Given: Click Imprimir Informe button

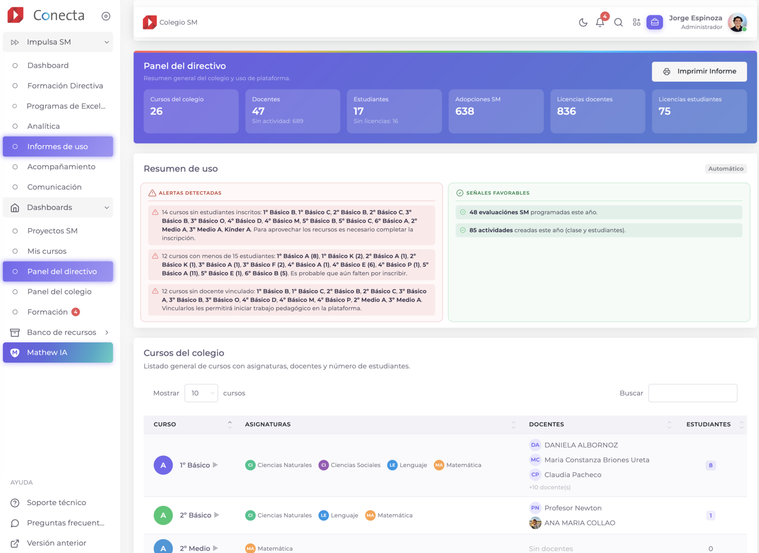Looking at the screenshot, I should (x=699, y=72).
